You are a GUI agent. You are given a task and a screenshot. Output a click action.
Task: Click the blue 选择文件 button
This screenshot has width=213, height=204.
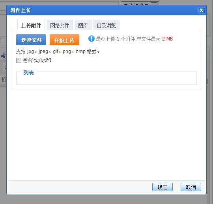[31, 40]
